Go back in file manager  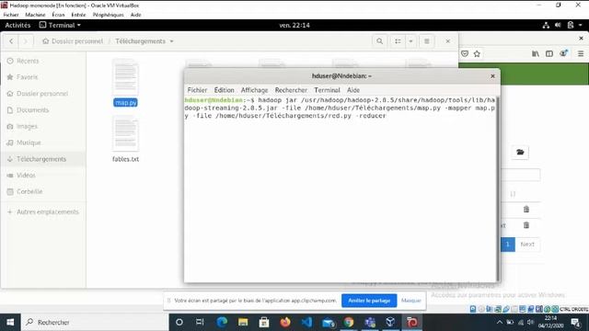pyautogui.click(x=11, y=41)
